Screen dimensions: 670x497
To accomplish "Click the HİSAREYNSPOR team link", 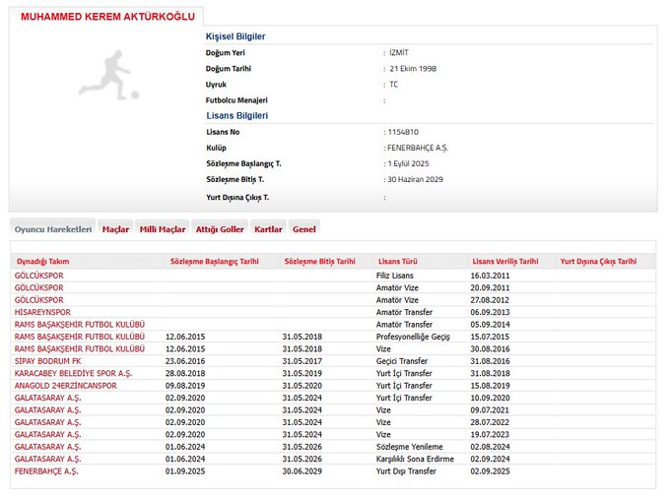I will coord(42,312).
